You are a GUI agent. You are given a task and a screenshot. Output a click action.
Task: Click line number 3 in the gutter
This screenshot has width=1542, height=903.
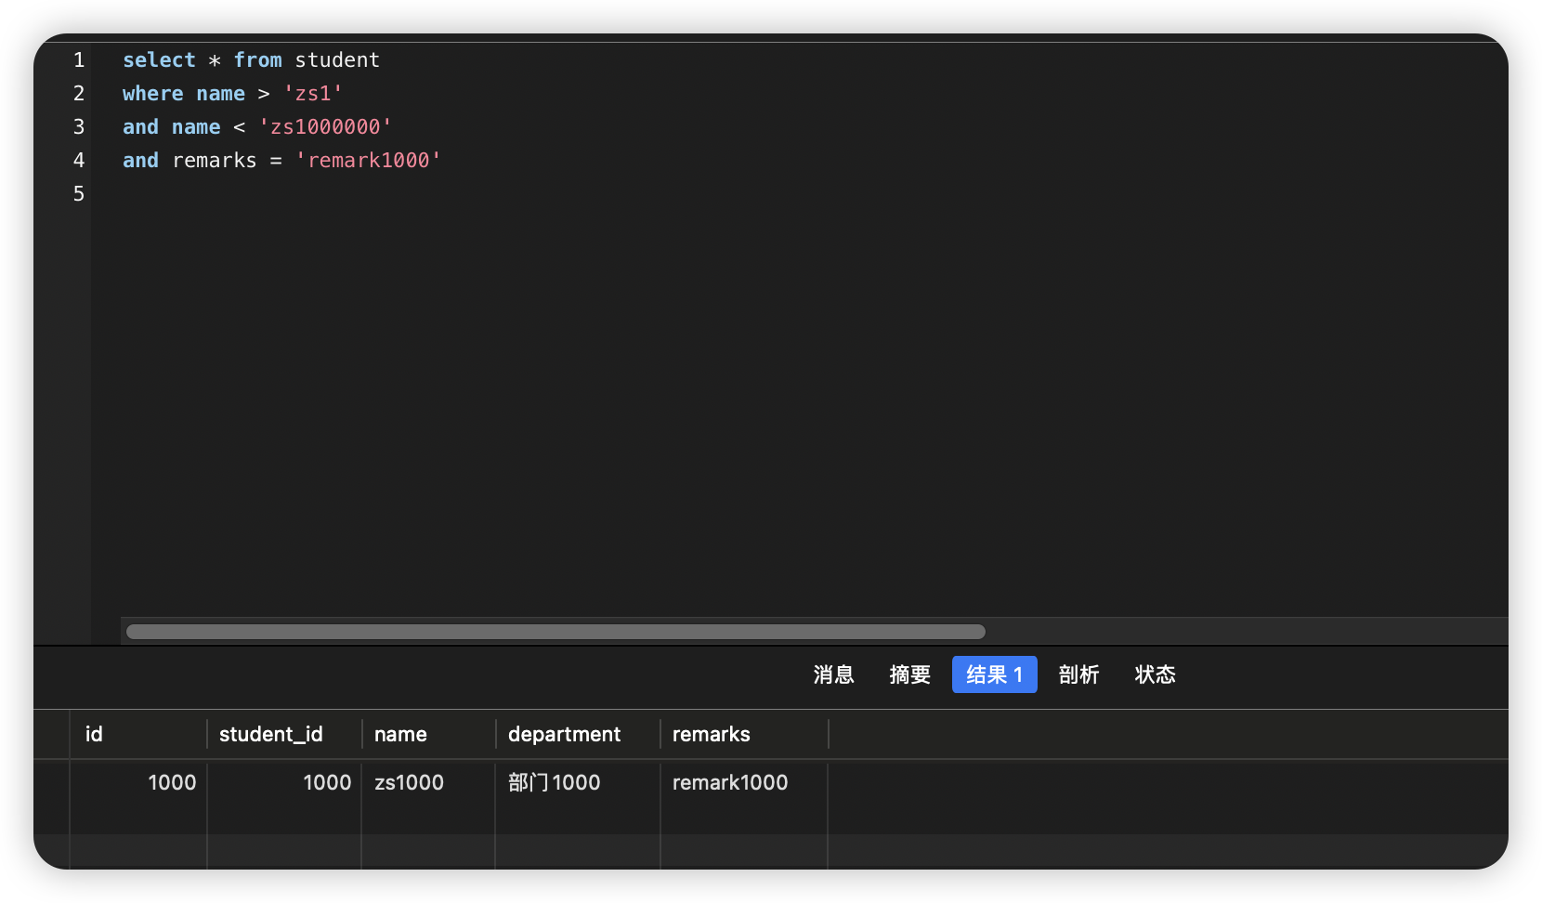click(79, 127)
